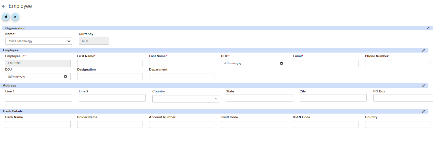
Task: Select the Phone Number field
Action: click(397, 64)
